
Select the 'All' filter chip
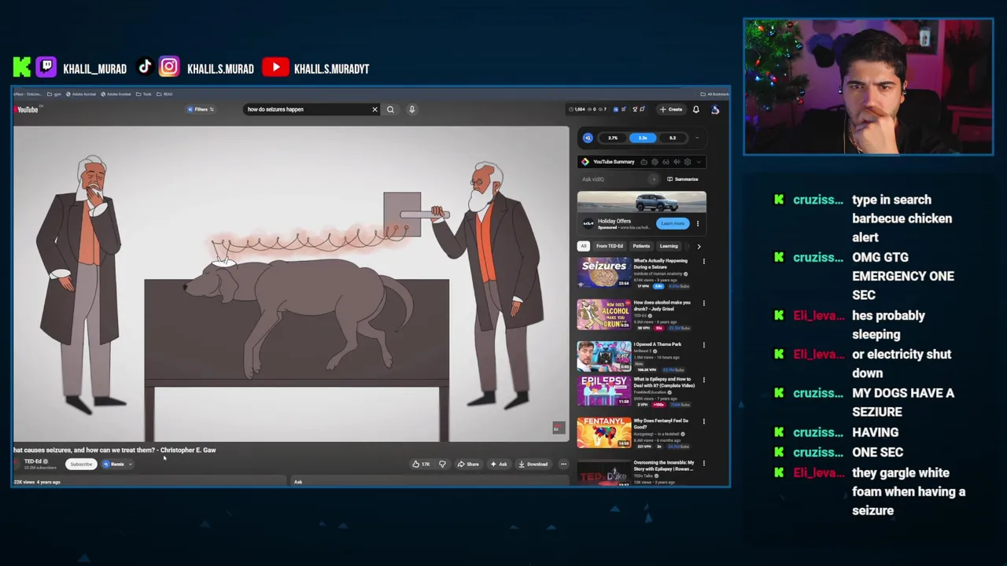tap(584, 246)
